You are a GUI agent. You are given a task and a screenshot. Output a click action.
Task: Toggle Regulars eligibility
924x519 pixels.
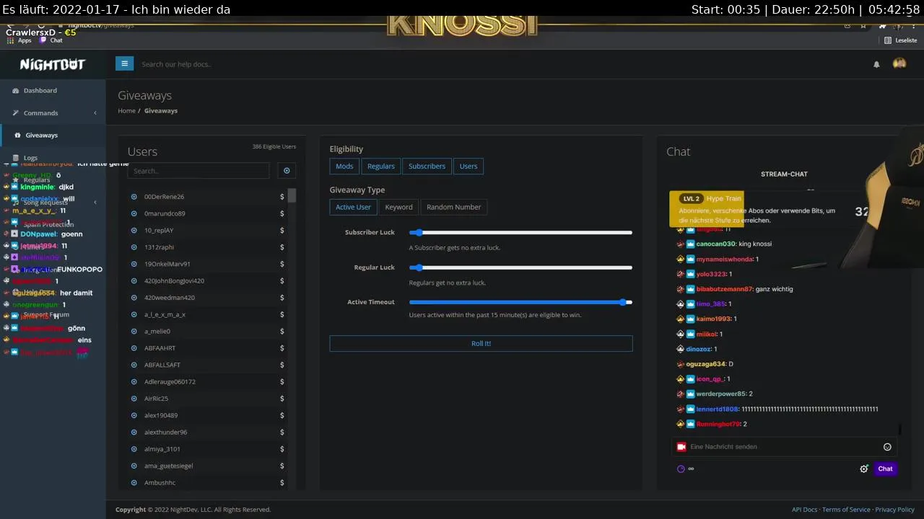[380, 166]
